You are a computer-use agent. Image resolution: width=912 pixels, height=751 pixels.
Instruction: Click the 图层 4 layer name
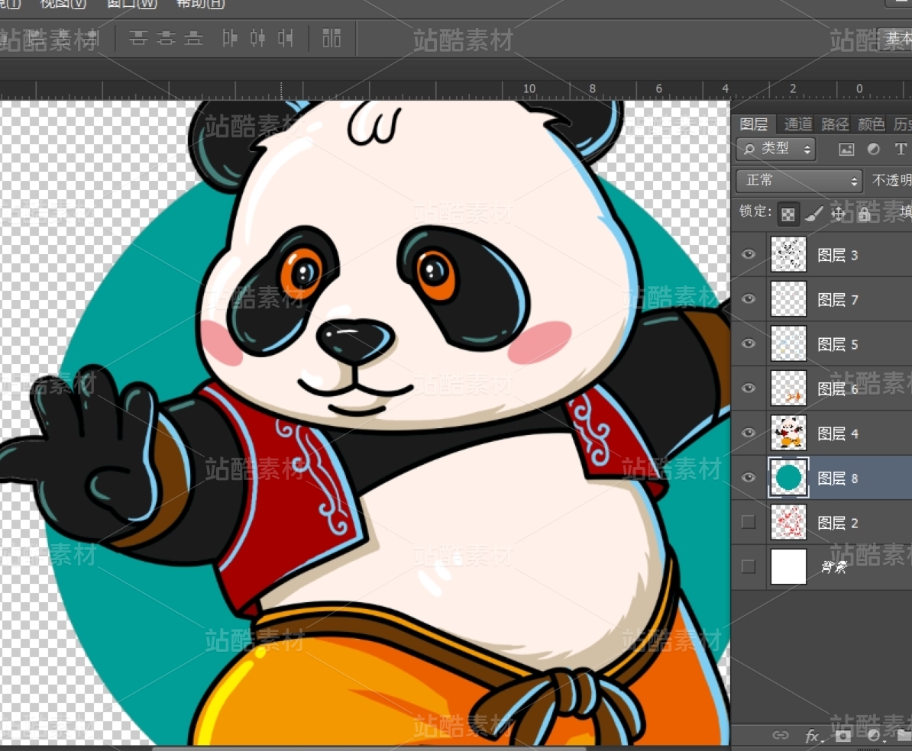tap(838, 434)
